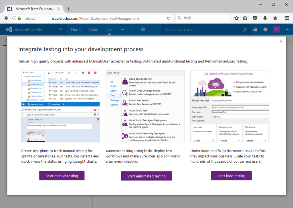Open the marketplace shopping bag icon
This screenshot has height=208, width=293.
[255, 29]
